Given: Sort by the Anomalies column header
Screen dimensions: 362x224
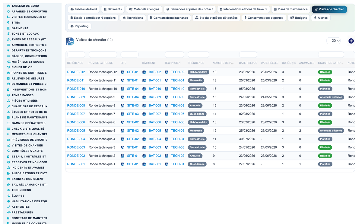Looking at the screenshot, I should pyautogui.click(x=307, y=63).
